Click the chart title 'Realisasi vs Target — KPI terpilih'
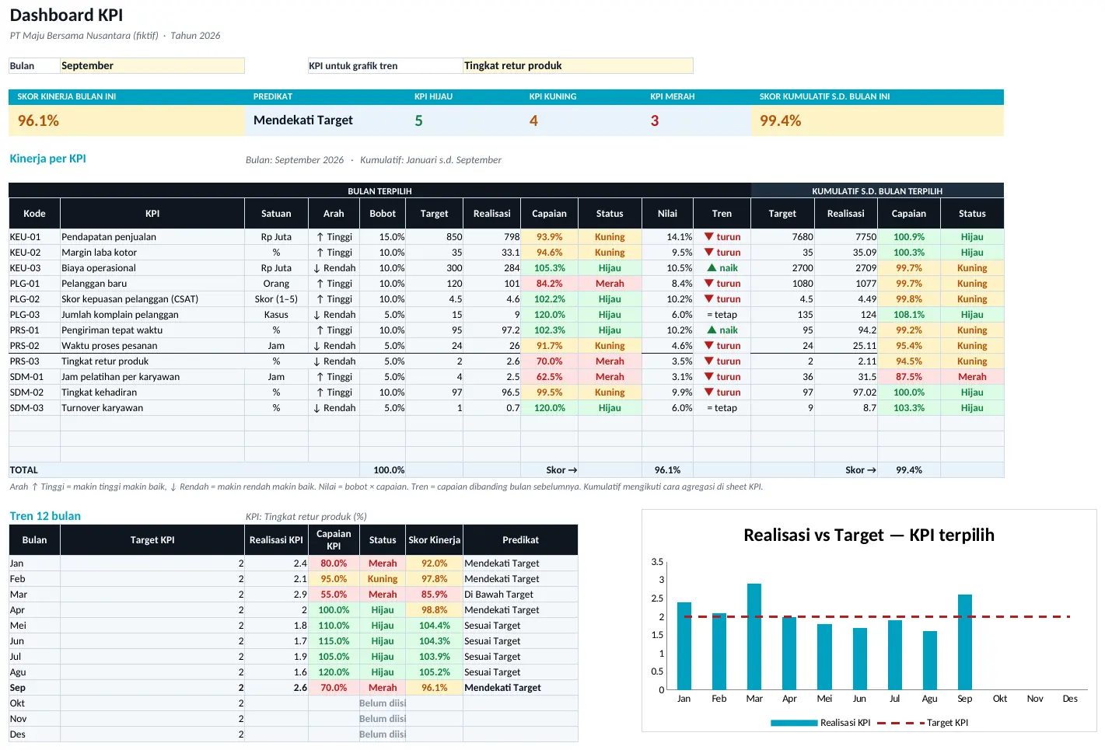The width and height of the screenshot is (1105, 750). coord(869,535)
